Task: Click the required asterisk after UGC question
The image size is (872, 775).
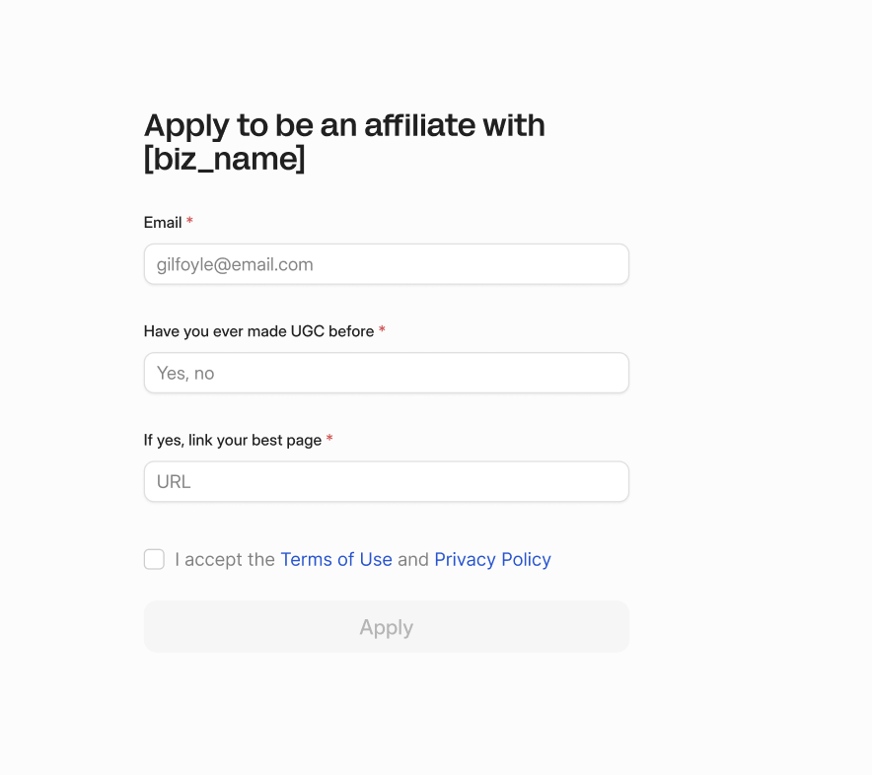Action: tap(382, 331)
